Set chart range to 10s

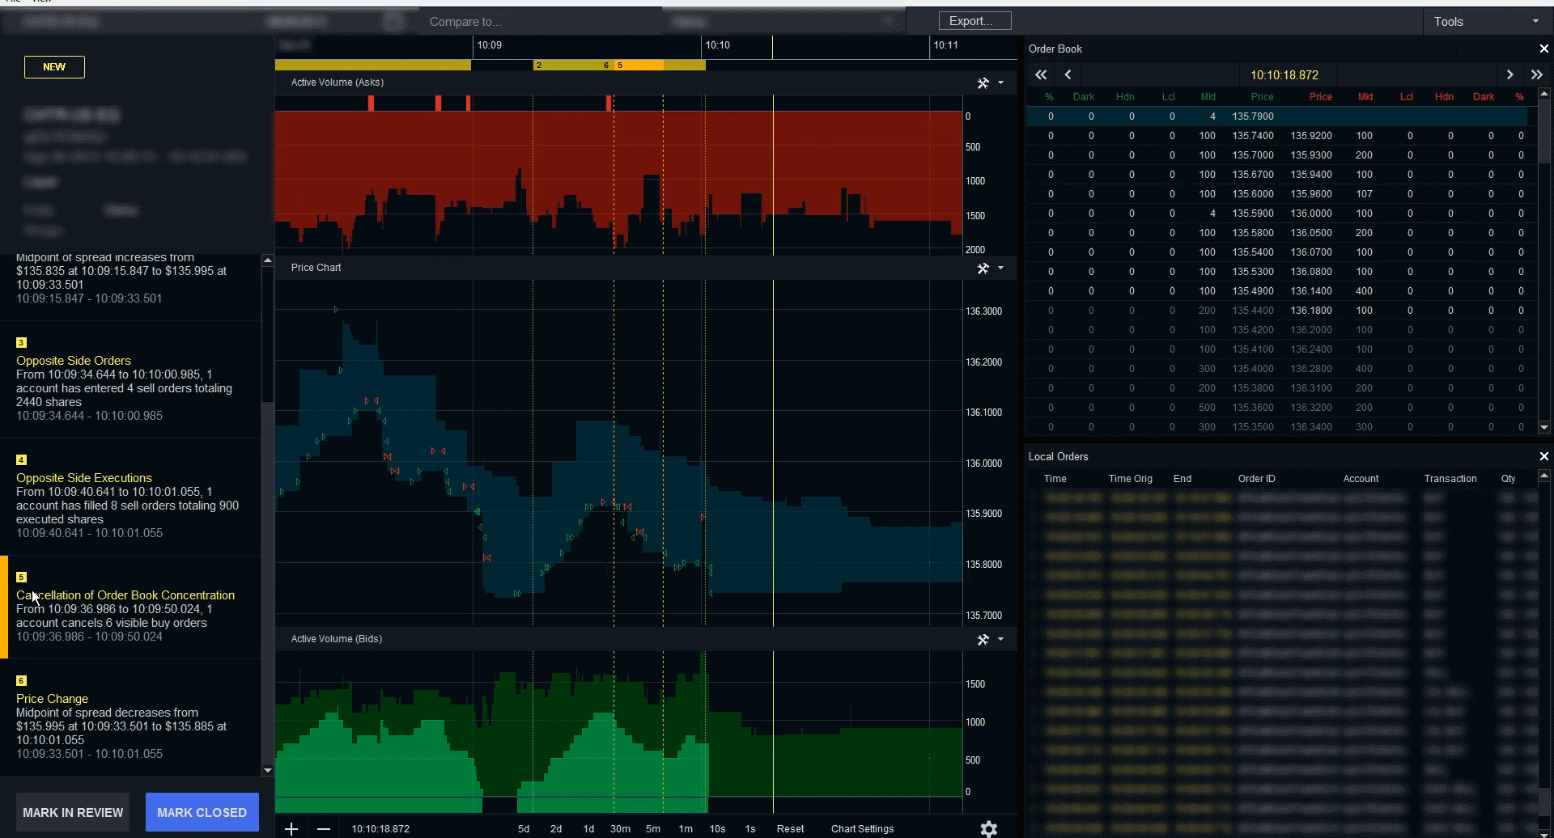tap(717, 829)
